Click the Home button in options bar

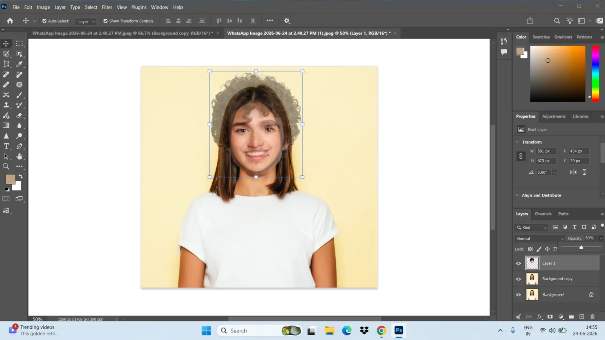(10, 21)
